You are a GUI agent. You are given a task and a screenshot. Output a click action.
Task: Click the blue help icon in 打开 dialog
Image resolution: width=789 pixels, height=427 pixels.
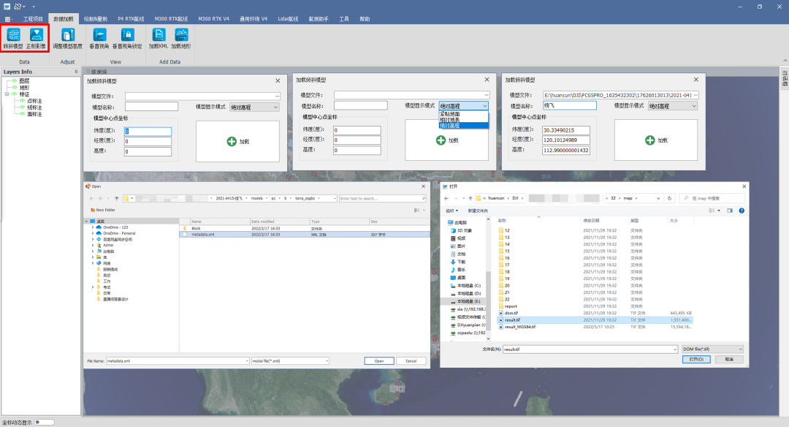point(742,211)
